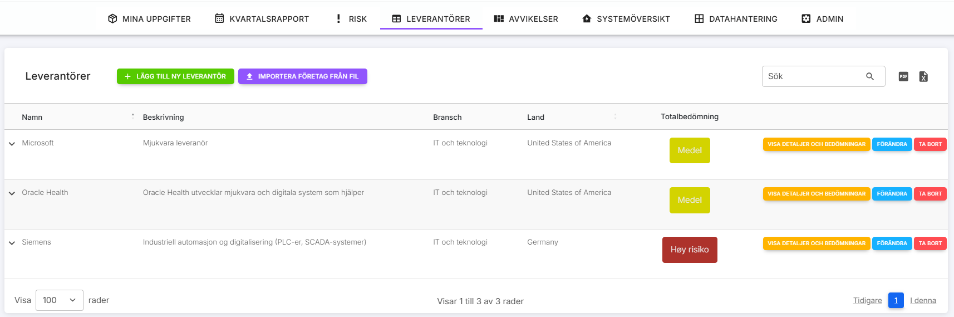Click the Admin gear icon
This screenshot has width=954, height=317.
tap(806, 19)
